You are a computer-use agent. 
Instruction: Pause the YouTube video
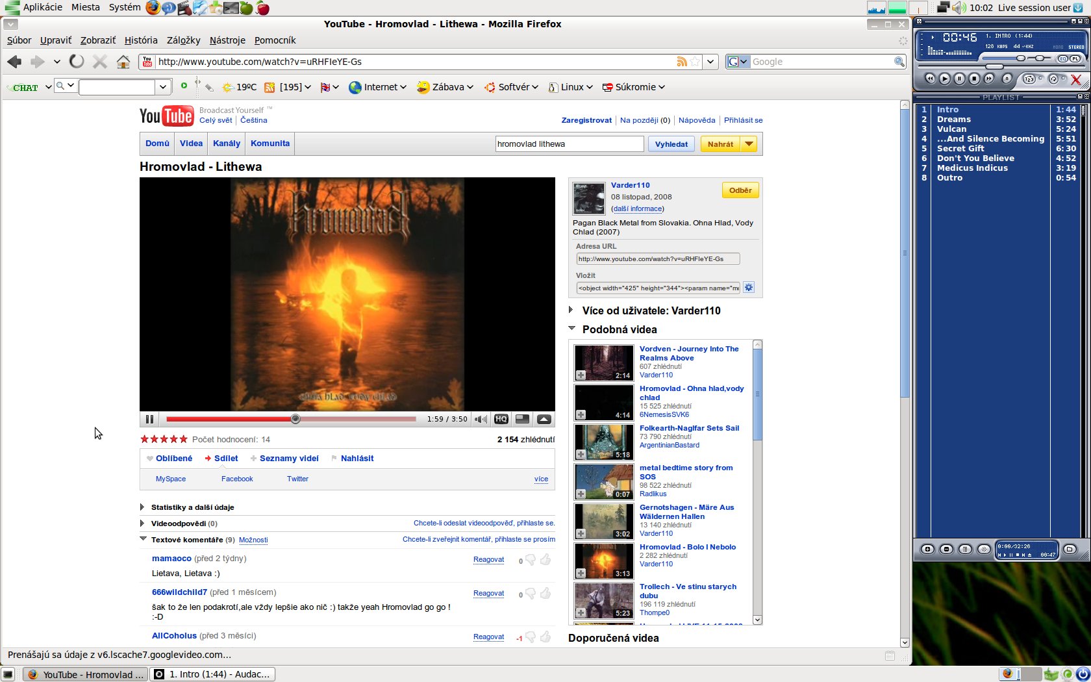[149, 419]
